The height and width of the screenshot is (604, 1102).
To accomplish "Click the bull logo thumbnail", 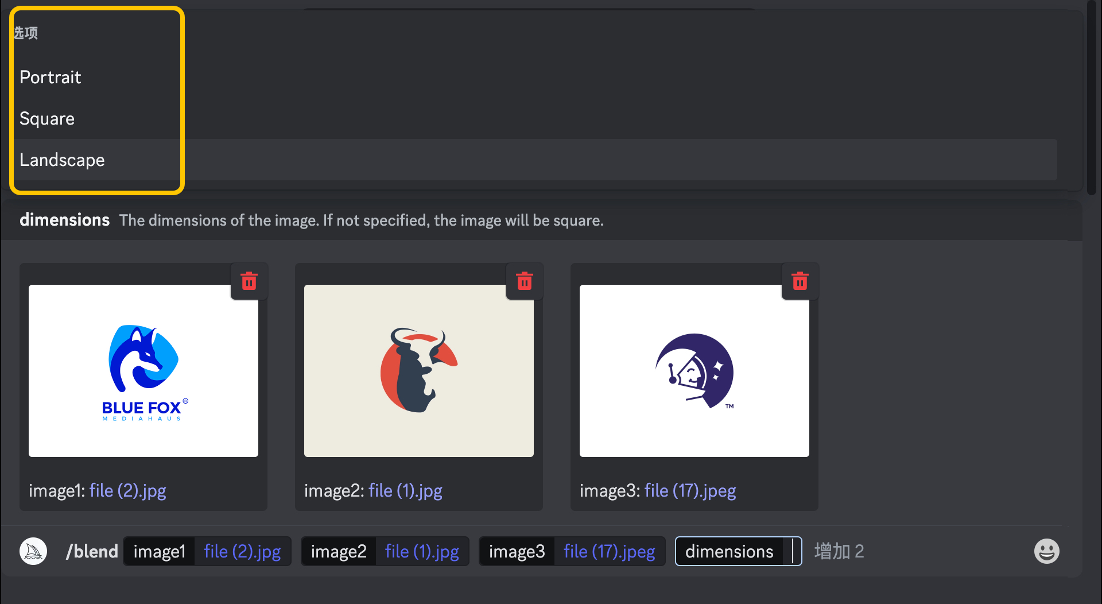I will pyautogui.click(x=419, y=371).
